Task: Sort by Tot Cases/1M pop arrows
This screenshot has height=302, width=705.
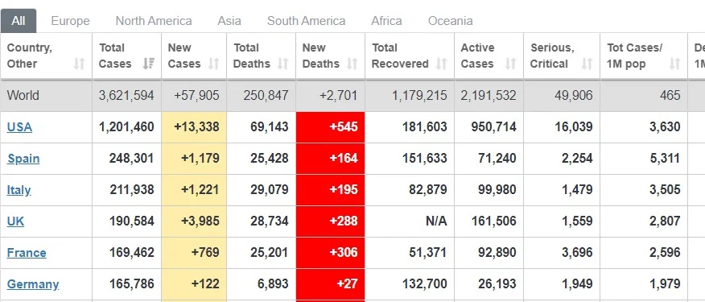Action: (674, 64)
